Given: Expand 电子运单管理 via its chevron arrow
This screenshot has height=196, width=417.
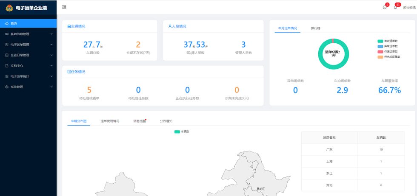Looking at the screenshot, I should (51, 45).
